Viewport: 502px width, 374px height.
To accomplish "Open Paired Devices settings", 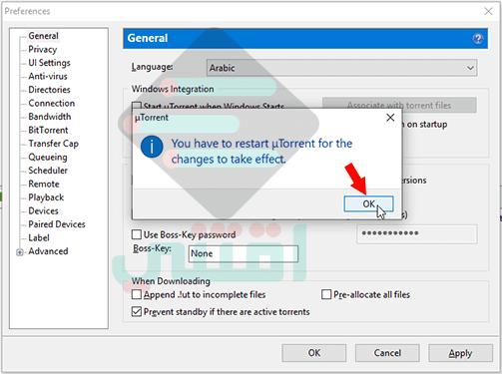I will [x=57, y=224].
